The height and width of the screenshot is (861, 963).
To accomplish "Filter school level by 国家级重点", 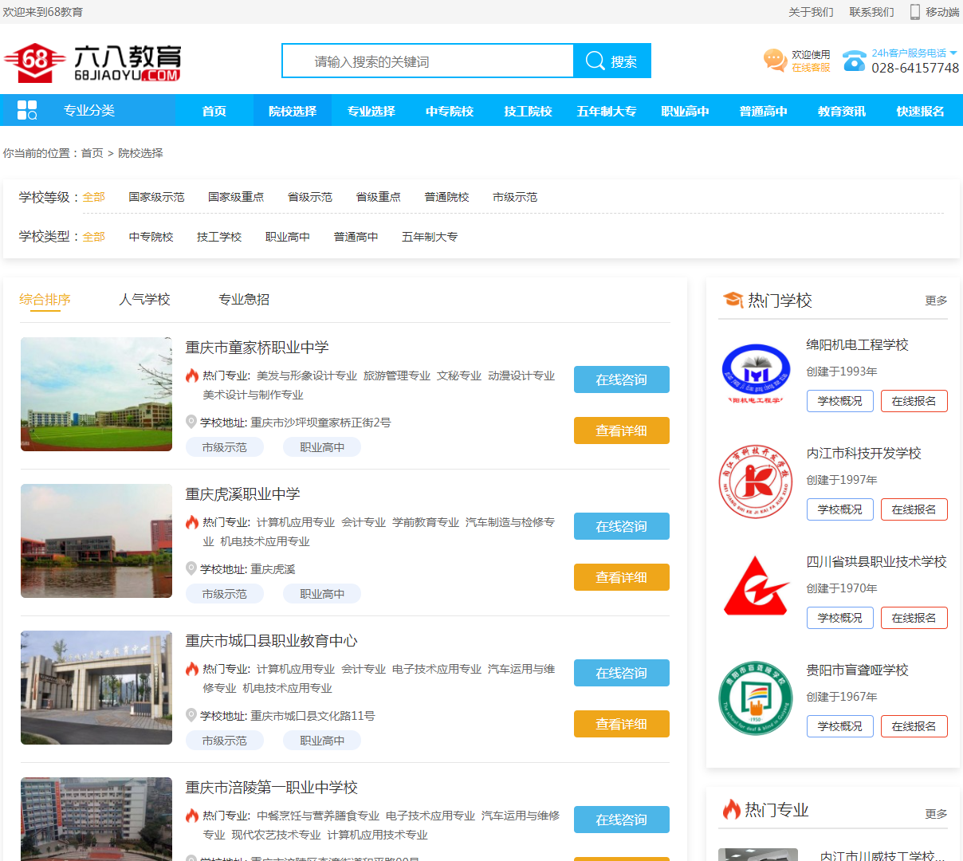I will coord(236,197).
